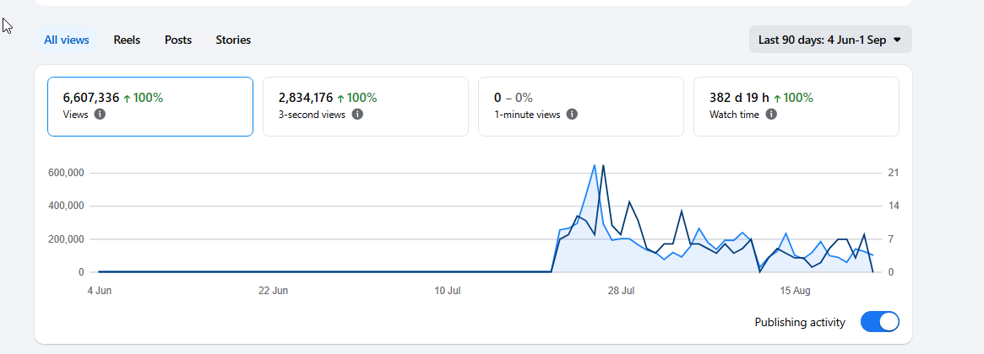This screenshot has width=984, height=354.
Task: Toggle the Publishing activity switch
Action: click(880, 322)
